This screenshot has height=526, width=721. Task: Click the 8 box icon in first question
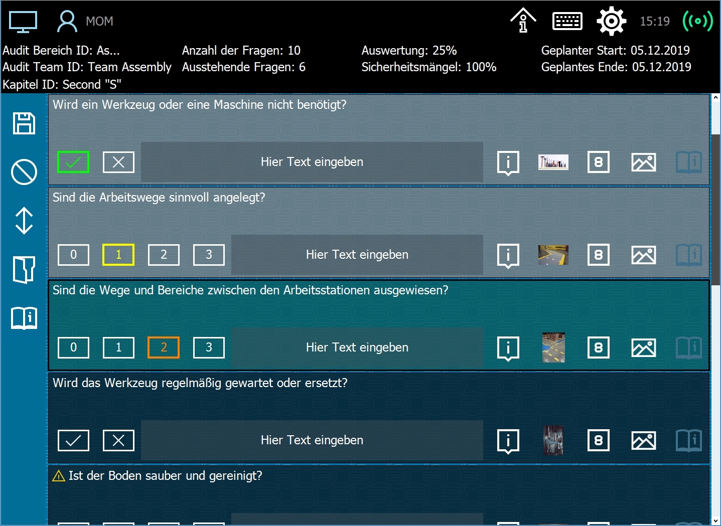click(x=598, y=162)
